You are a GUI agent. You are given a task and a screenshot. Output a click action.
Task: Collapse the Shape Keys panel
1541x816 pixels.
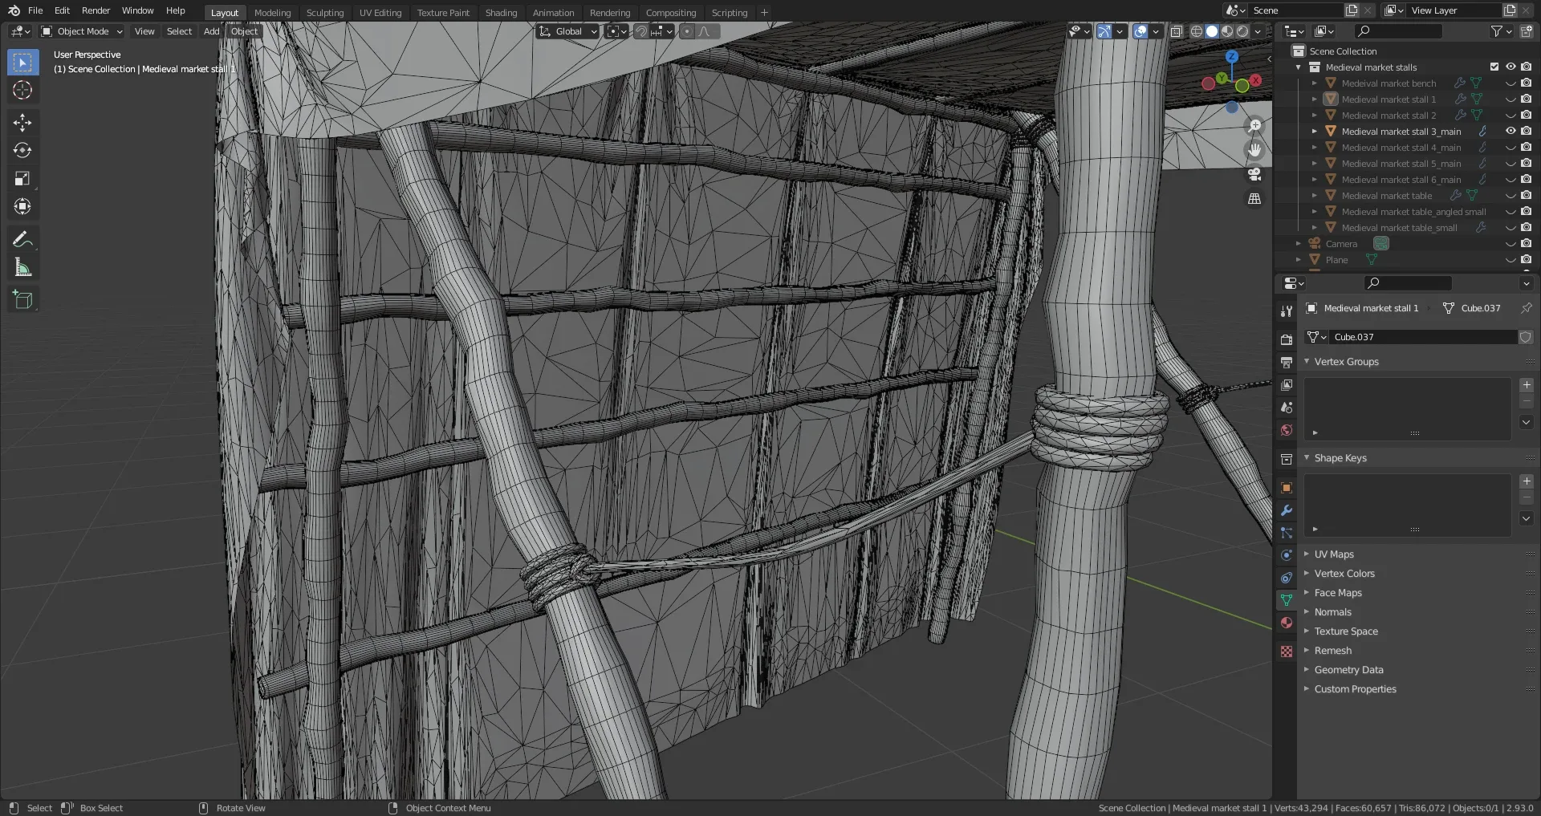click(x=1340, y=458)
